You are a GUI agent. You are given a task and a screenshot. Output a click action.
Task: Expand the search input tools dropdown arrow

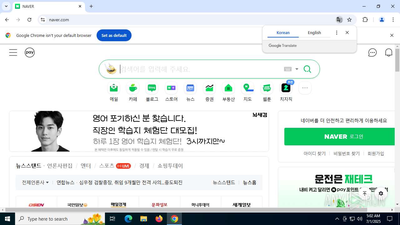pos(297,69)
